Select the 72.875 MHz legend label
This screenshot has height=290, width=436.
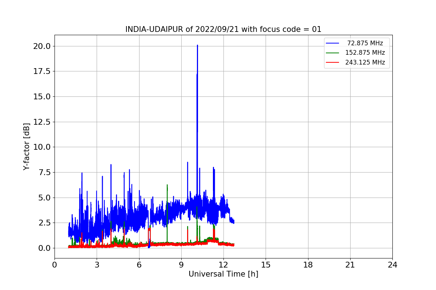(x=365, y=43)
